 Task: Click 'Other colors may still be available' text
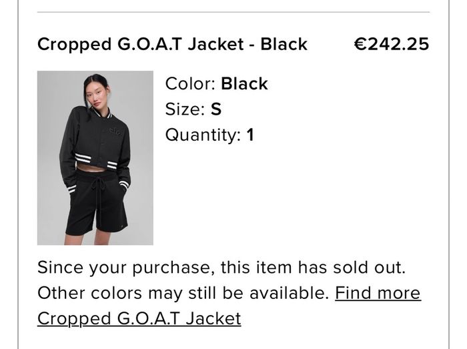click(x=183, y=293)
